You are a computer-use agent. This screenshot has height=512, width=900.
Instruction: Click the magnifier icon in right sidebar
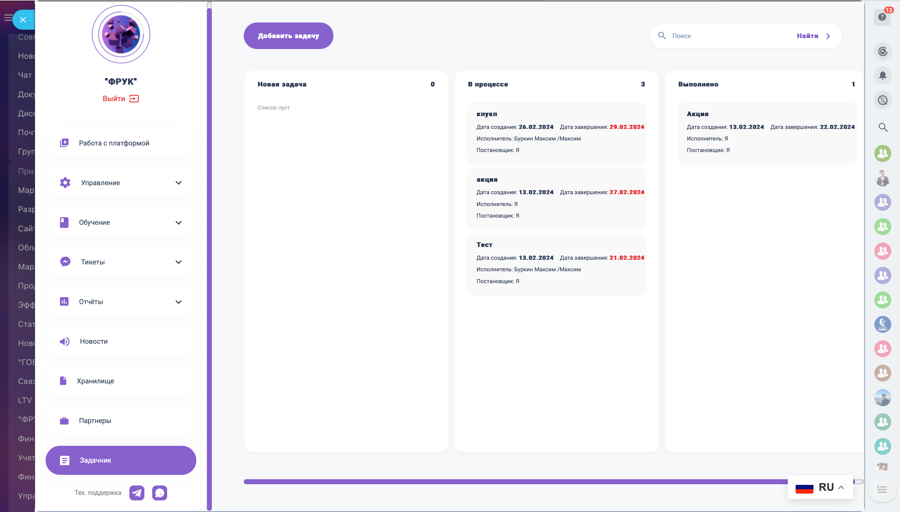(883, 127)
